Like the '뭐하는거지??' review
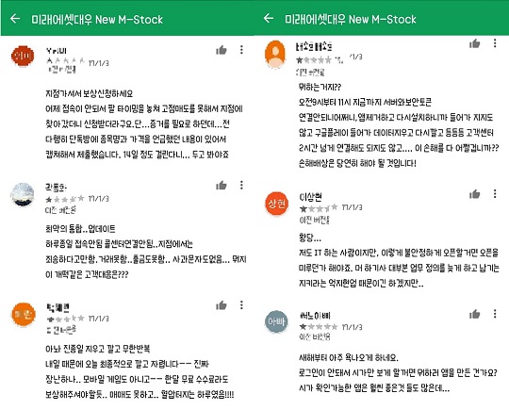The width and height of the screenshot is (509, 410). 474,43
